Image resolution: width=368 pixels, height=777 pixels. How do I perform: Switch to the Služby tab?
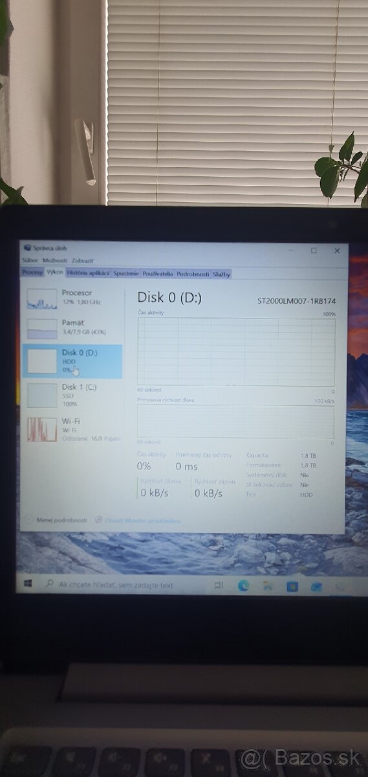[221, 274]
